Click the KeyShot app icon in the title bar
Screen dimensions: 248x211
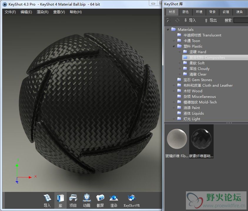tap(5, 4)
